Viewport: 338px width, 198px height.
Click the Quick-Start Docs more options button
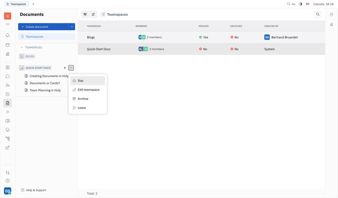[x=71, y=68]
